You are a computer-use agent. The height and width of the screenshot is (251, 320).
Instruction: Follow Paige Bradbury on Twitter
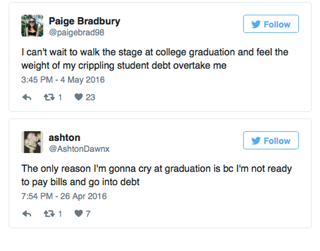click(x=271, y=24)
